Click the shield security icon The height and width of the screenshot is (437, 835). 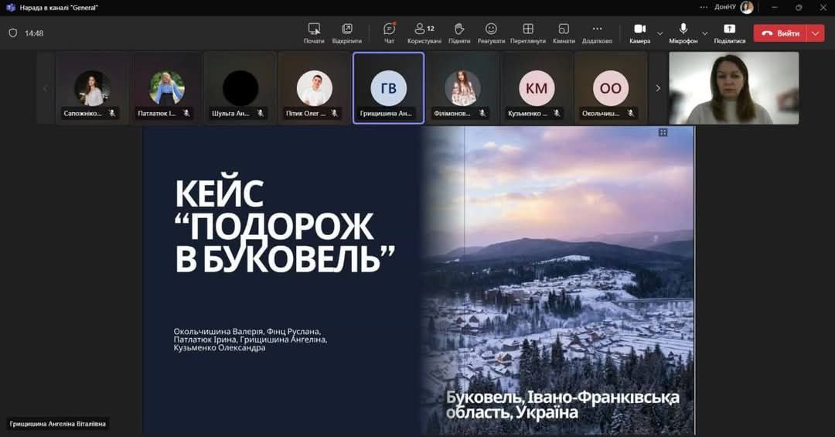point(13,33)
